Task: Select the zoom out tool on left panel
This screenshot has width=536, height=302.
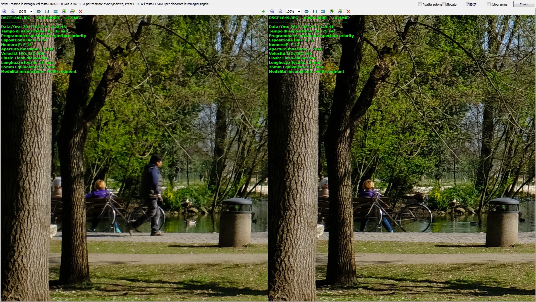Action: pyautogui.click(x=13, y=11)
